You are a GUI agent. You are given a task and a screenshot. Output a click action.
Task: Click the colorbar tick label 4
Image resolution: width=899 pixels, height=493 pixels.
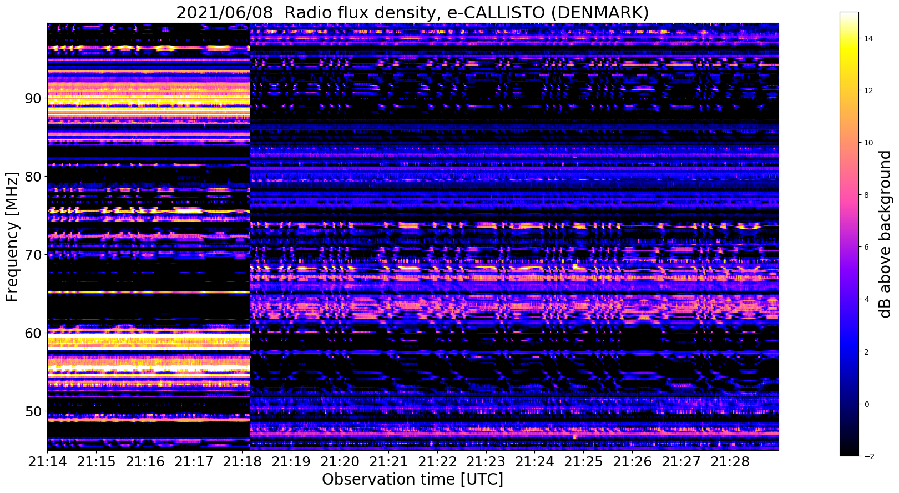pos(866,299)
